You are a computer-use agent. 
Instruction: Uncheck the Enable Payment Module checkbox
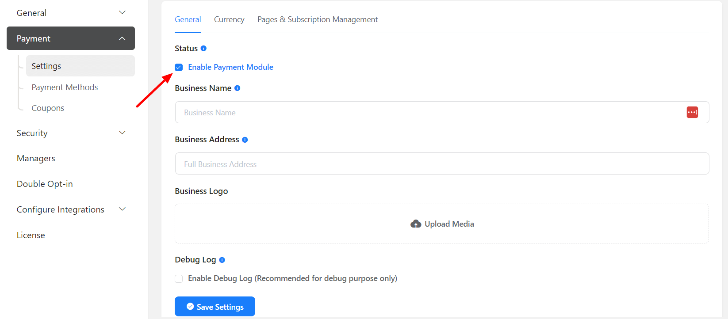click(179, 67)
